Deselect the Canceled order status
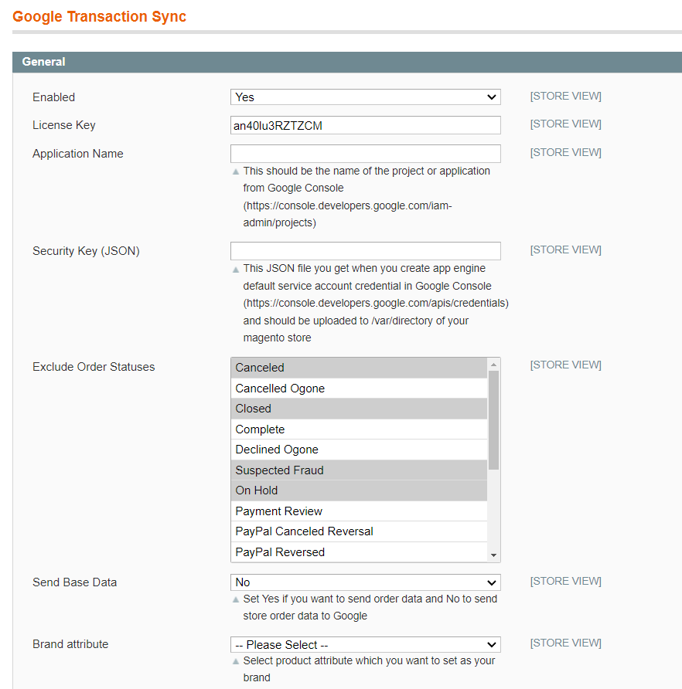The image size is (682, 689). 309,367
